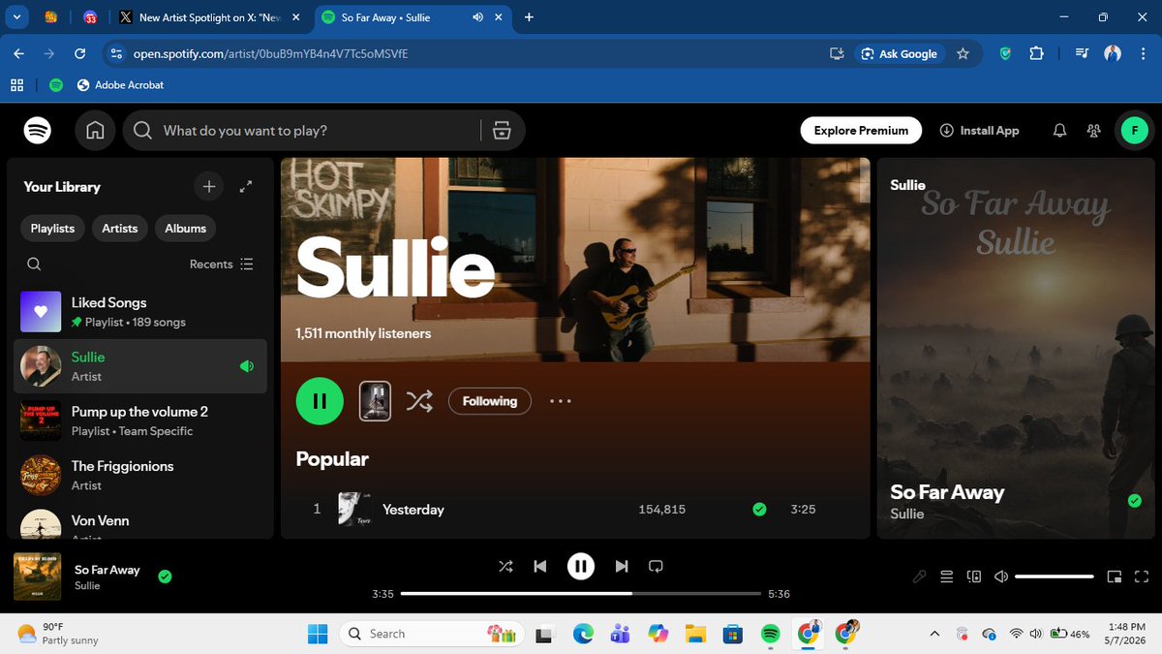Toggle saved checkmark for Yesterday track

coord(759,509)
